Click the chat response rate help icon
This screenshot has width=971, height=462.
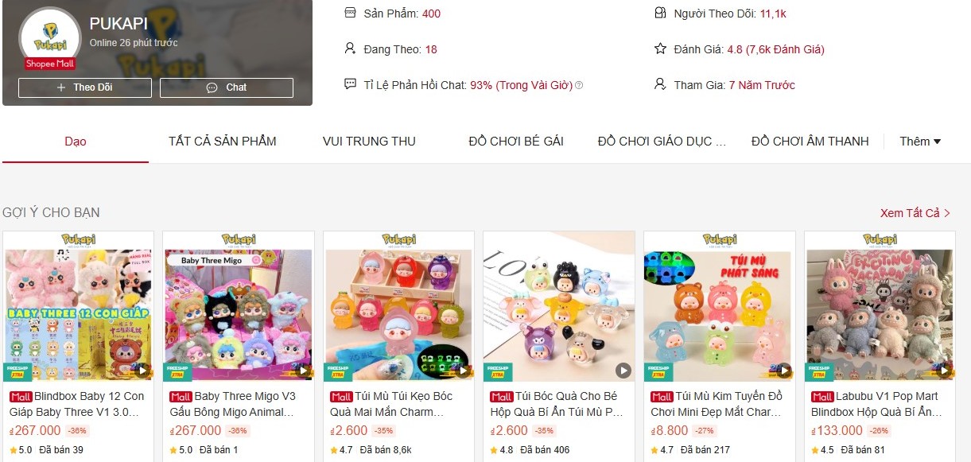point(579,86)
